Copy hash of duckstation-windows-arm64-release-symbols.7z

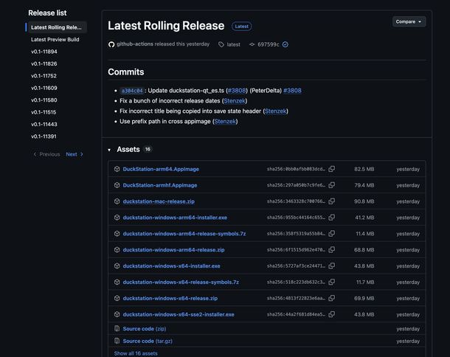[x=331, y=234]
